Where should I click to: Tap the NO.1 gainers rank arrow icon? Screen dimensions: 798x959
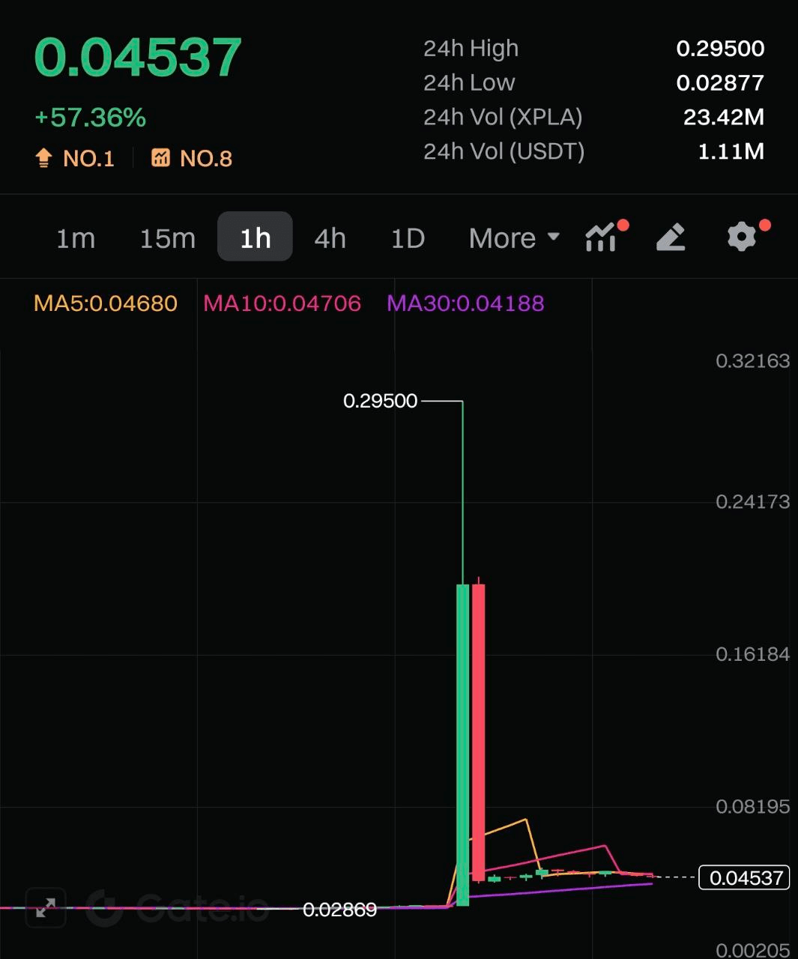click(x=43, y=158)
